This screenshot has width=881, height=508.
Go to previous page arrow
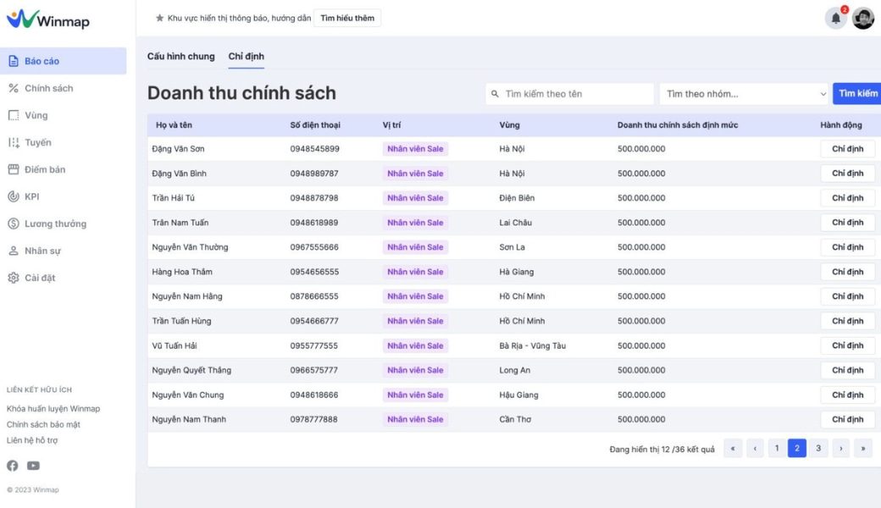[755, 448]
